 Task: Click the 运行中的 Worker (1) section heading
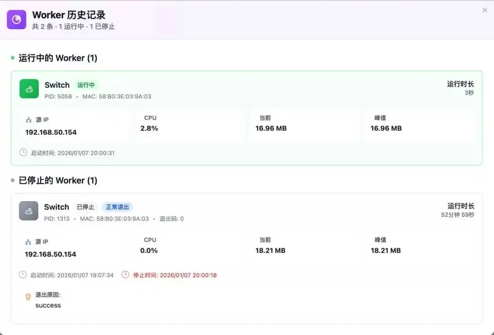(x=58, y=58)
